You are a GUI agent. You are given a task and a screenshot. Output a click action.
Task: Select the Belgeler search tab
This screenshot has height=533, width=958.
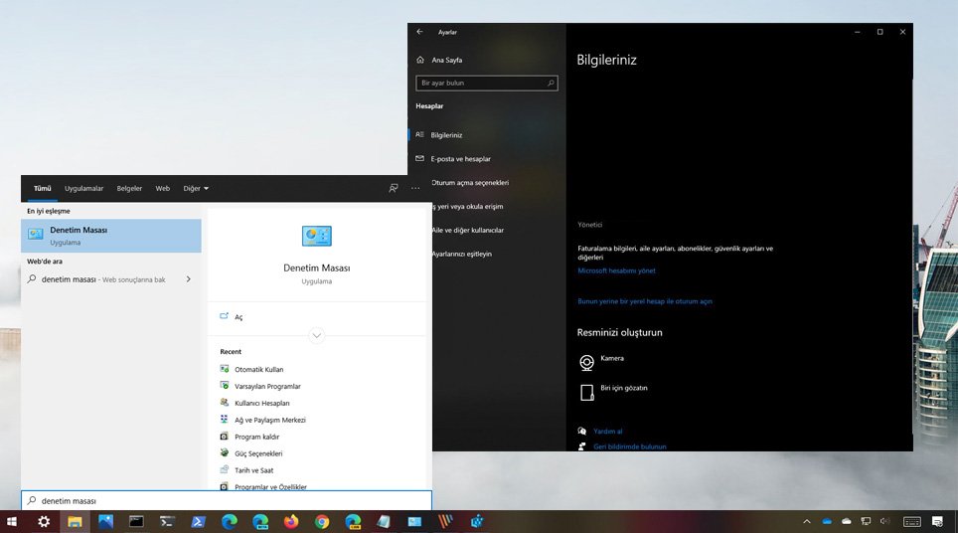click(x=129, y=188)
